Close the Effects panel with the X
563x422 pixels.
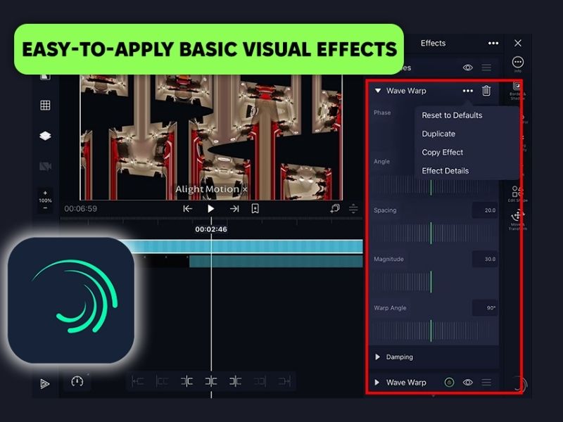pyautogui.click(x=518, y=43)
